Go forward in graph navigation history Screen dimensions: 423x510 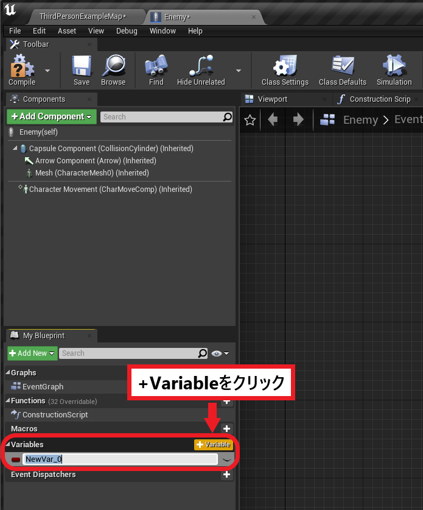point(298,119)
